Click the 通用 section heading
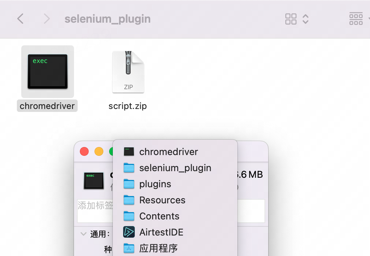This screenshot has height=256, width=370. click(100, 234)
